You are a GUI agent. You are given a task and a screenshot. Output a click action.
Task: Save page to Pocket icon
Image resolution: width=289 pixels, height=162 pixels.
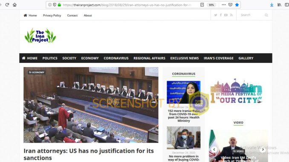(x=230, y=5)
